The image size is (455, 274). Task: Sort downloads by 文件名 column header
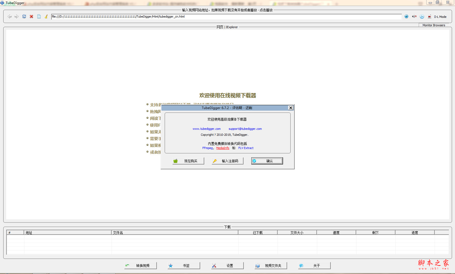pyautogui.click(x=175, y=232)
